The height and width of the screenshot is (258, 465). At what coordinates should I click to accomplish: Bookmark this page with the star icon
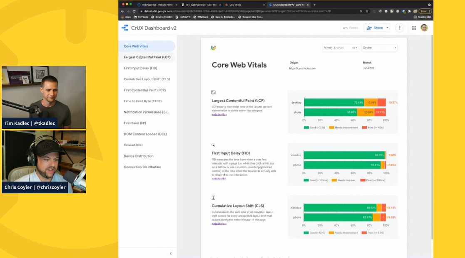pyautogui.click(x=367, y=11)
